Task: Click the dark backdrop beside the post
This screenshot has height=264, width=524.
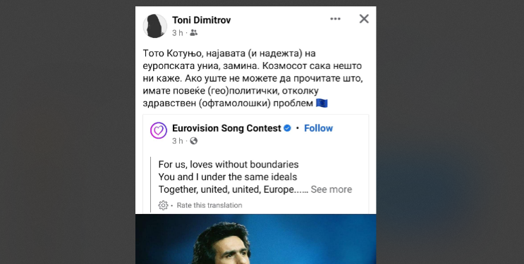Action: point(67,134)
